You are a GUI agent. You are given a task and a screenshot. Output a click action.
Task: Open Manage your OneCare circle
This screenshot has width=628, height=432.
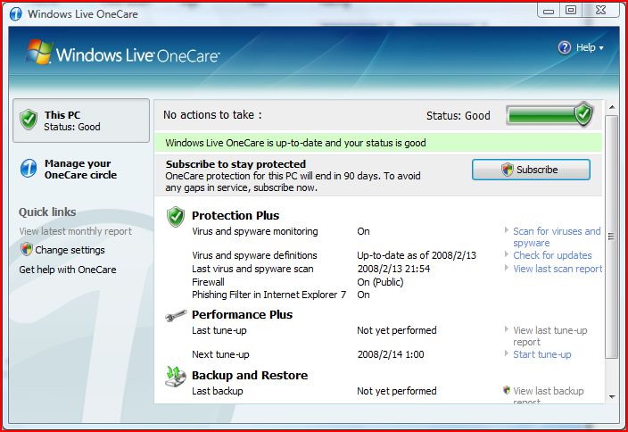80,169
